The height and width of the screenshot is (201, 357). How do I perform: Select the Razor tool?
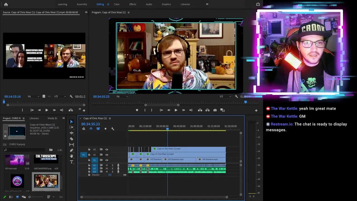click(x=71, y=139)
